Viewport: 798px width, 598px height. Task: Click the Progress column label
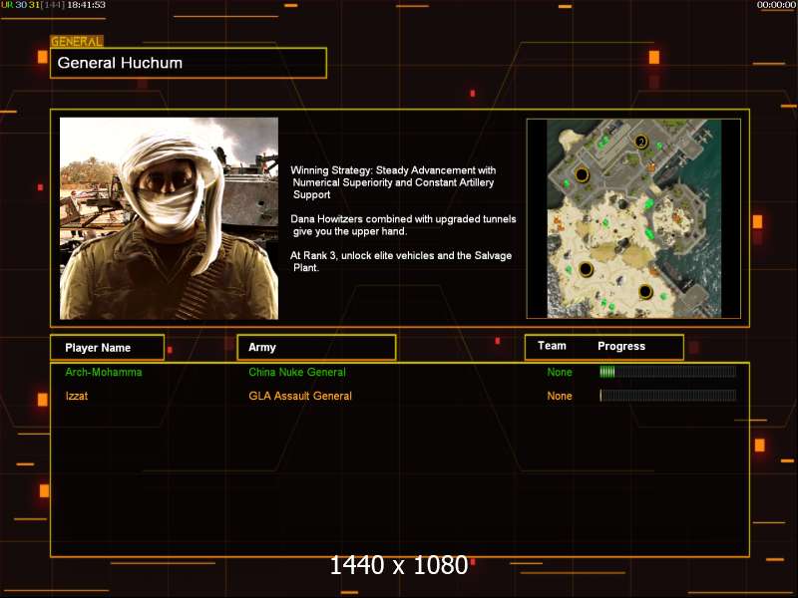pos(621,346)
